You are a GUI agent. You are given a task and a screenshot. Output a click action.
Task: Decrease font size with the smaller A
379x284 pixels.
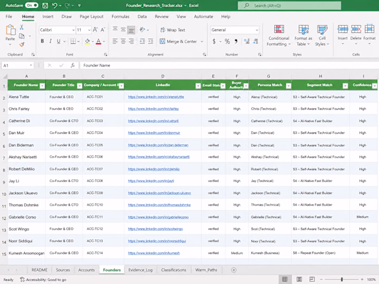[x=103, y=30]
